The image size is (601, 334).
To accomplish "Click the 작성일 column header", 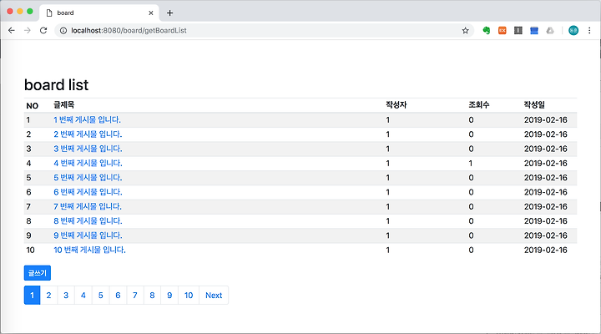I will coord(534,104).
